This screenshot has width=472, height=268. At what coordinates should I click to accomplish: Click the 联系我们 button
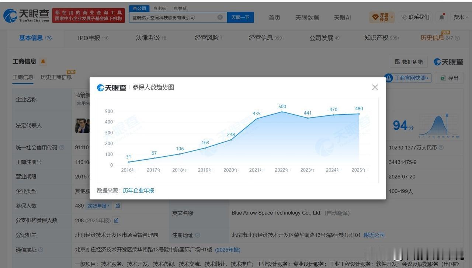coord(416,17)
